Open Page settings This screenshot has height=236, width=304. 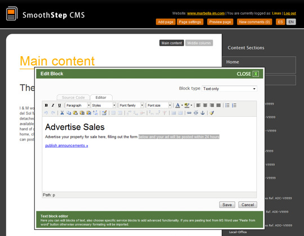click(190, 22)
